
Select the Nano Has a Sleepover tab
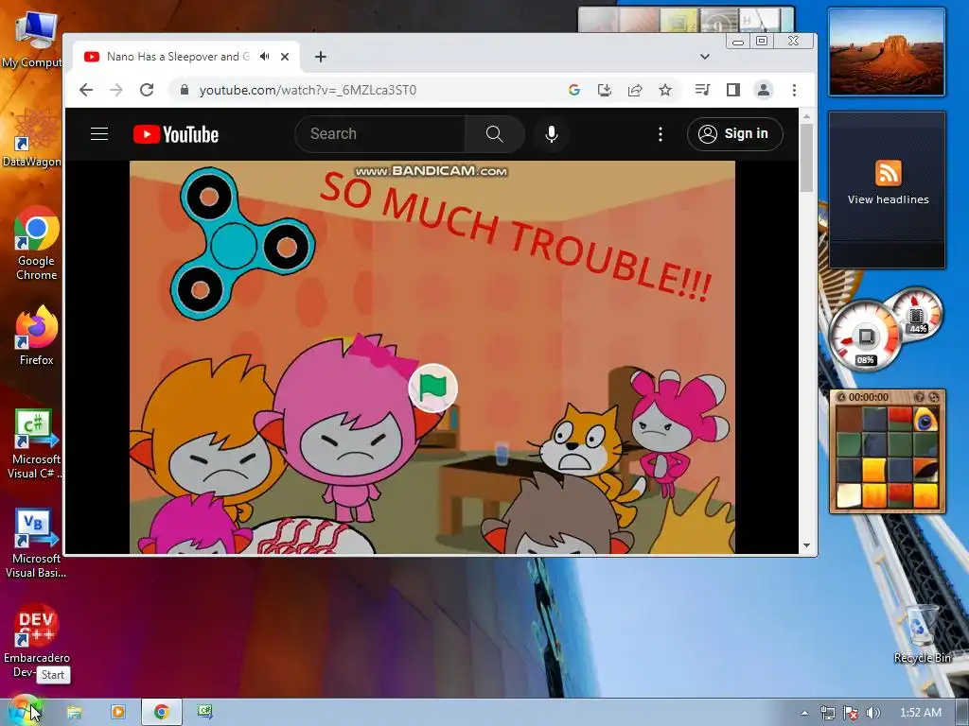186,57
